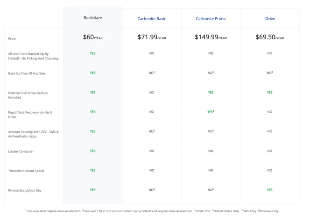Click iDrive NO for Rapid Data Recovery
This screenshot has height=216, width=310.
[270, 112]
